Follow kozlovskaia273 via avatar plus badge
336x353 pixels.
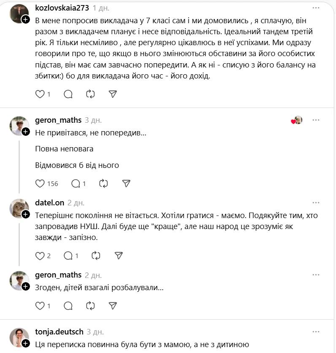point(26,20)
